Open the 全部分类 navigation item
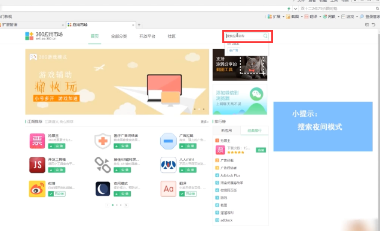This screenshot has width=380, height=231. pyautogui.click(x=119, y=36)
